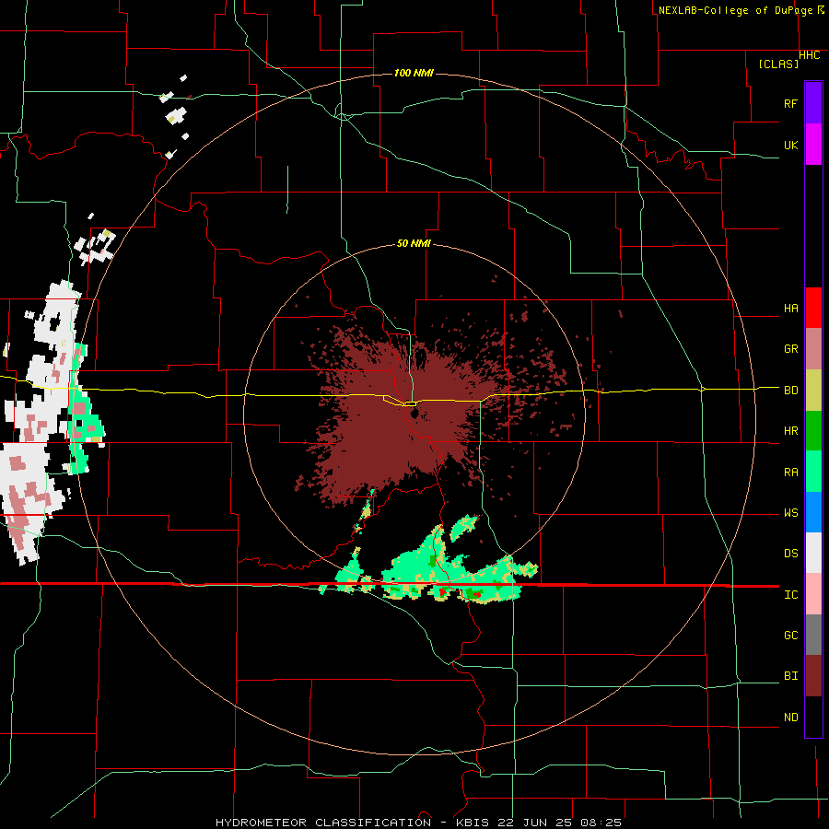Click the [CLAS] unit label
Screen dimensions: 829x829
coord(778,64)
